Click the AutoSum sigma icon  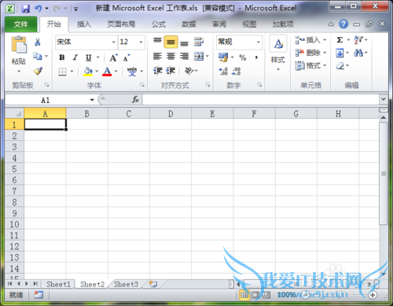[x=340, y=40]
